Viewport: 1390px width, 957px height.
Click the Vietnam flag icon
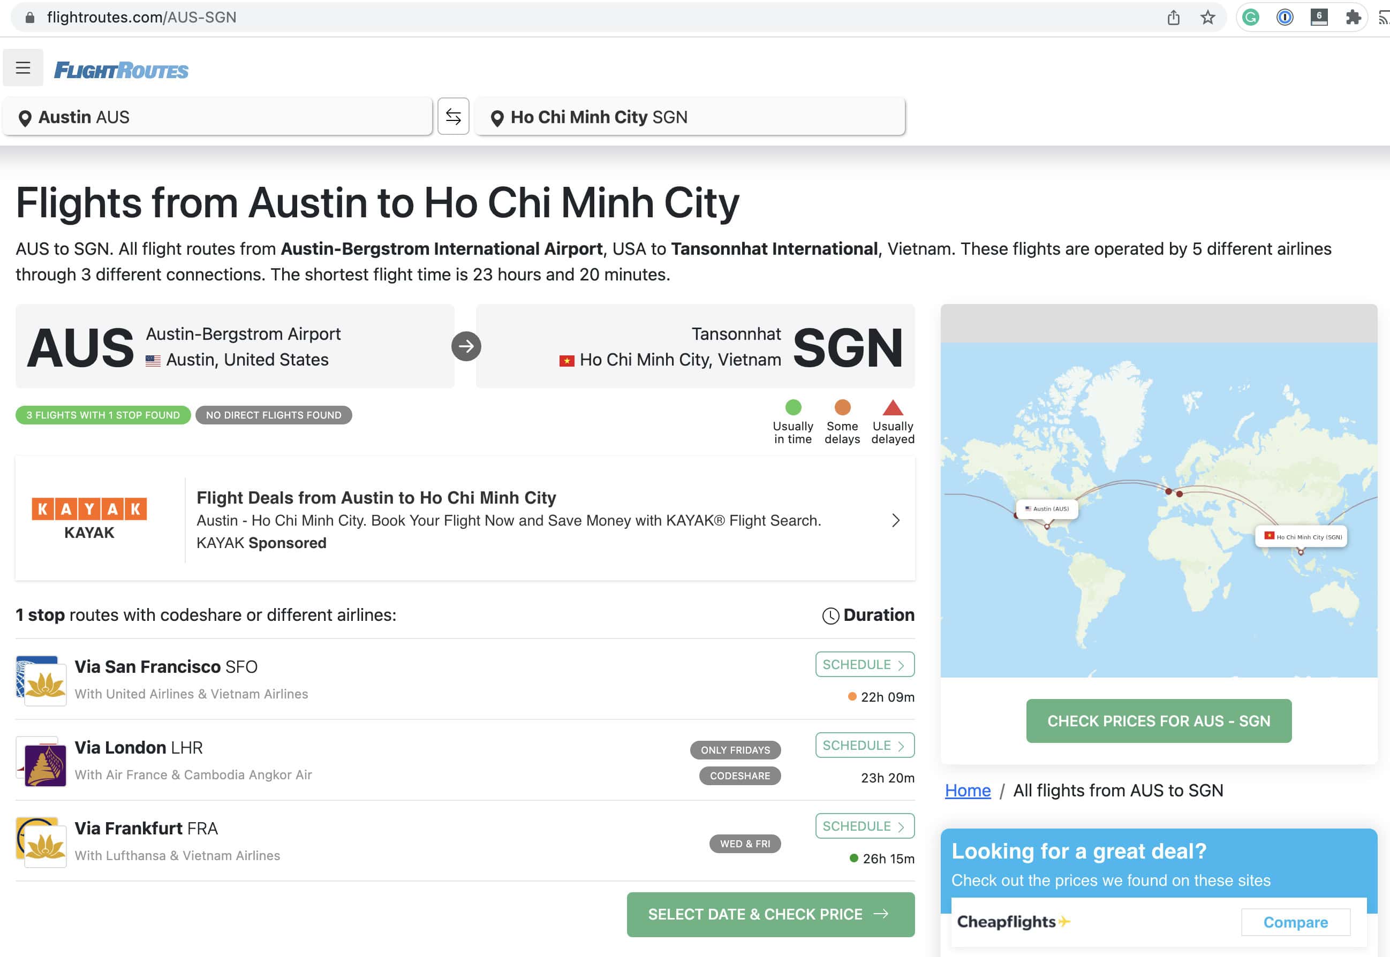(566, 360)
